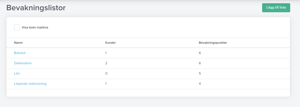Sort by the Bevakningspunkter column header
The width and height of the screenshot is (300, 107).
[x=213, y=43]
